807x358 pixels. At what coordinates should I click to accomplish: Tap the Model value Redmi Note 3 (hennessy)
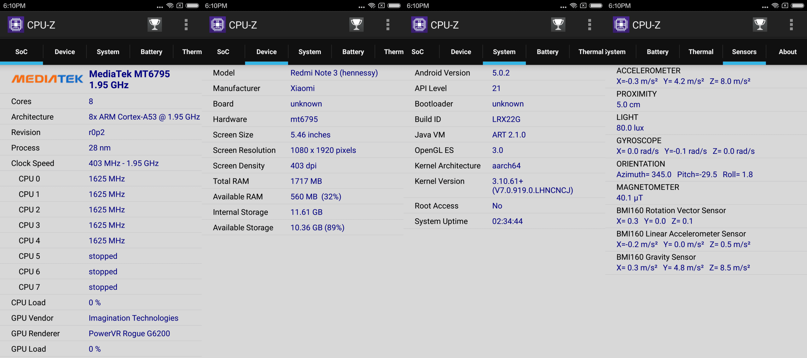click(334, 73)
